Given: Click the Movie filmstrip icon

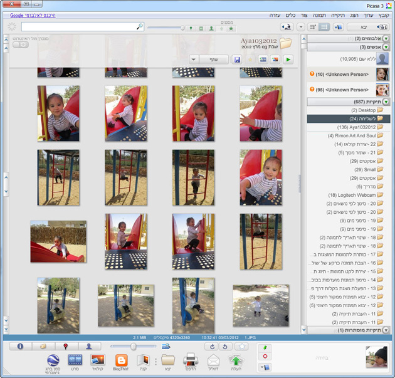Looking at the screenshot, I should pyautogui.click(x=75, y=360).
